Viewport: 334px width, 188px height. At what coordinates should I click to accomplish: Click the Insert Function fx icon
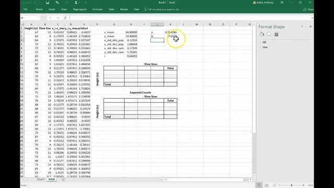tap(65, 18)
